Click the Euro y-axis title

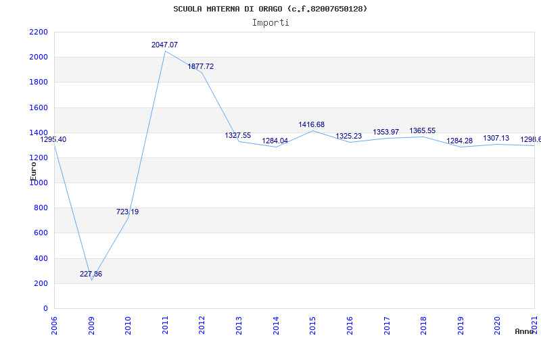point(33,169)
